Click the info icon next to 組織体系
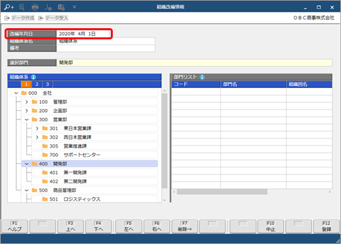 [x=33, y=77]
